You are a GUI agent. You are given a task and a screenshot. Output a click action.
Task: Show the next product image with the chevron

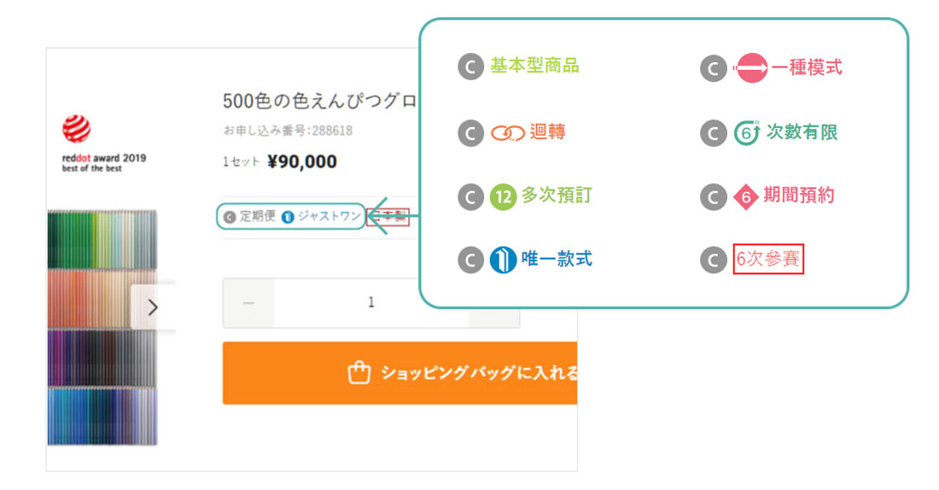[153, 306]
